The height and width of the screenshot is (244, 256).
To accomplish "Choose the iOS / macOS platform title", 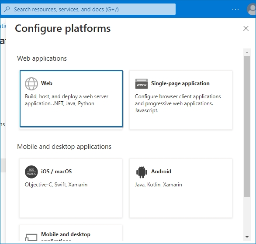I will click(x=56, y=172).
